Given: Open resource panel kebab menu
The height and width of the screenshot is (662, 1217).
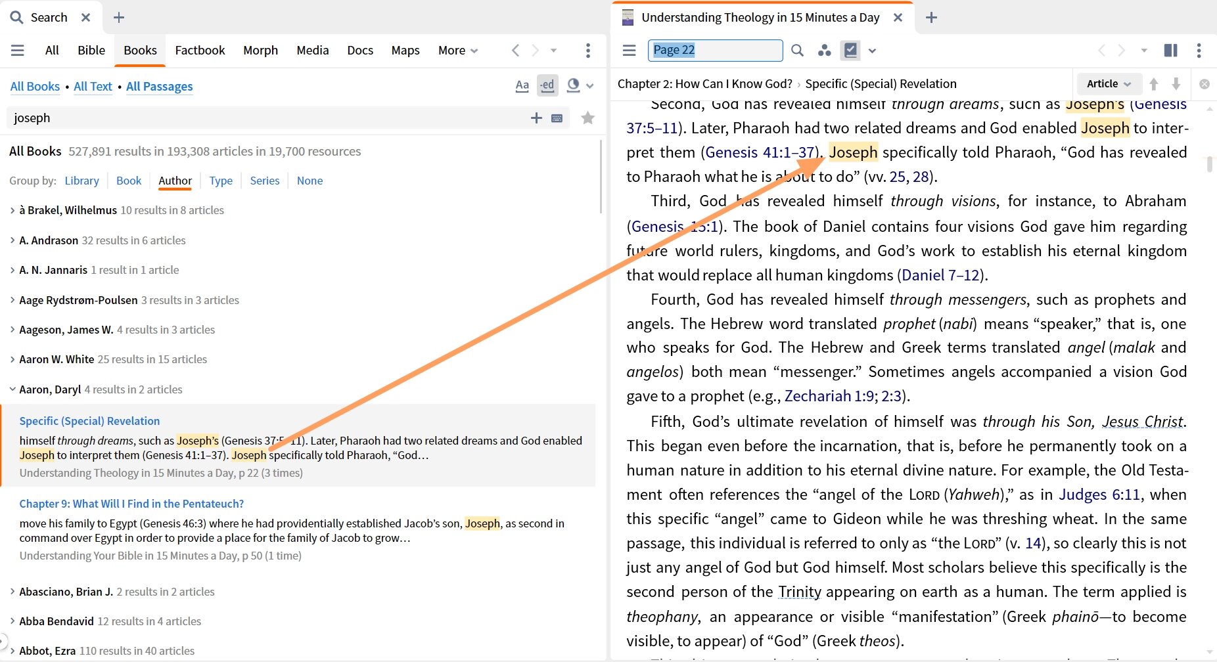Looking at the screenshot, I should pyautogui.click(x=1199, y=50).
